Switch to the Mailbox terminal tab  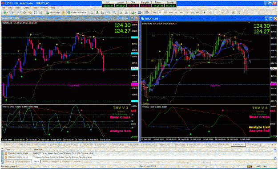click(x=55, y=161)
